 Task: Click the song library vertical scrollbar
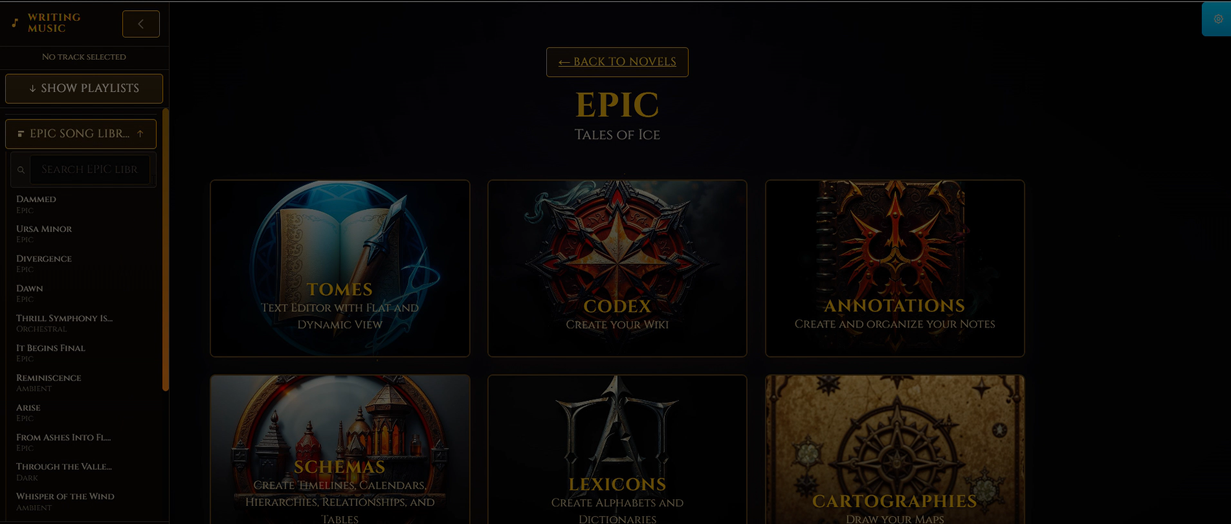click(166, 250)
